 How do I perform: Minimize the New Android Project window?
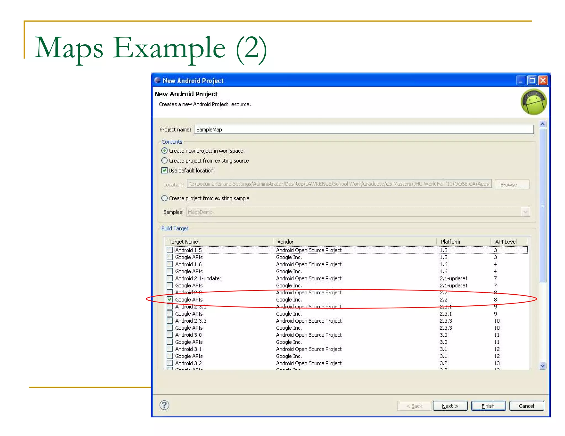(x=521, y=80)
